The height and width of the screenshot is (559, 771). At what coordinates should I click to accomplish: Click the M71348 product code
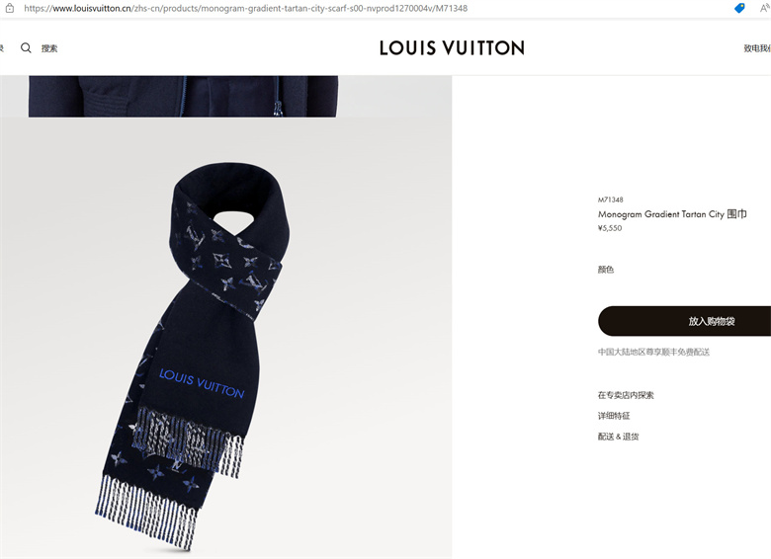pyautogui.click(x=610, y=200)
